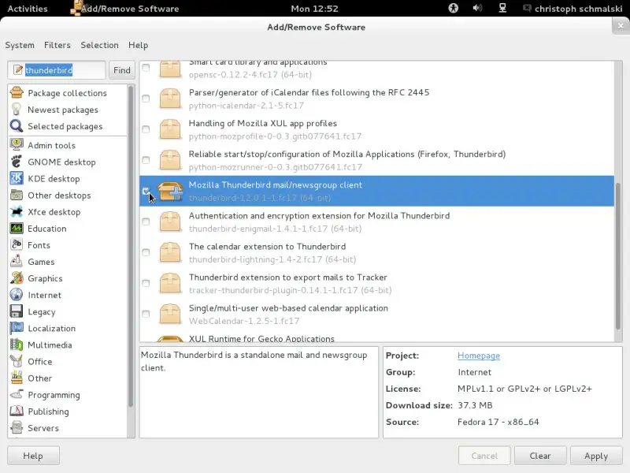
Task: Click the thunderbird-enigmail package icon
Action: (170, 222)
